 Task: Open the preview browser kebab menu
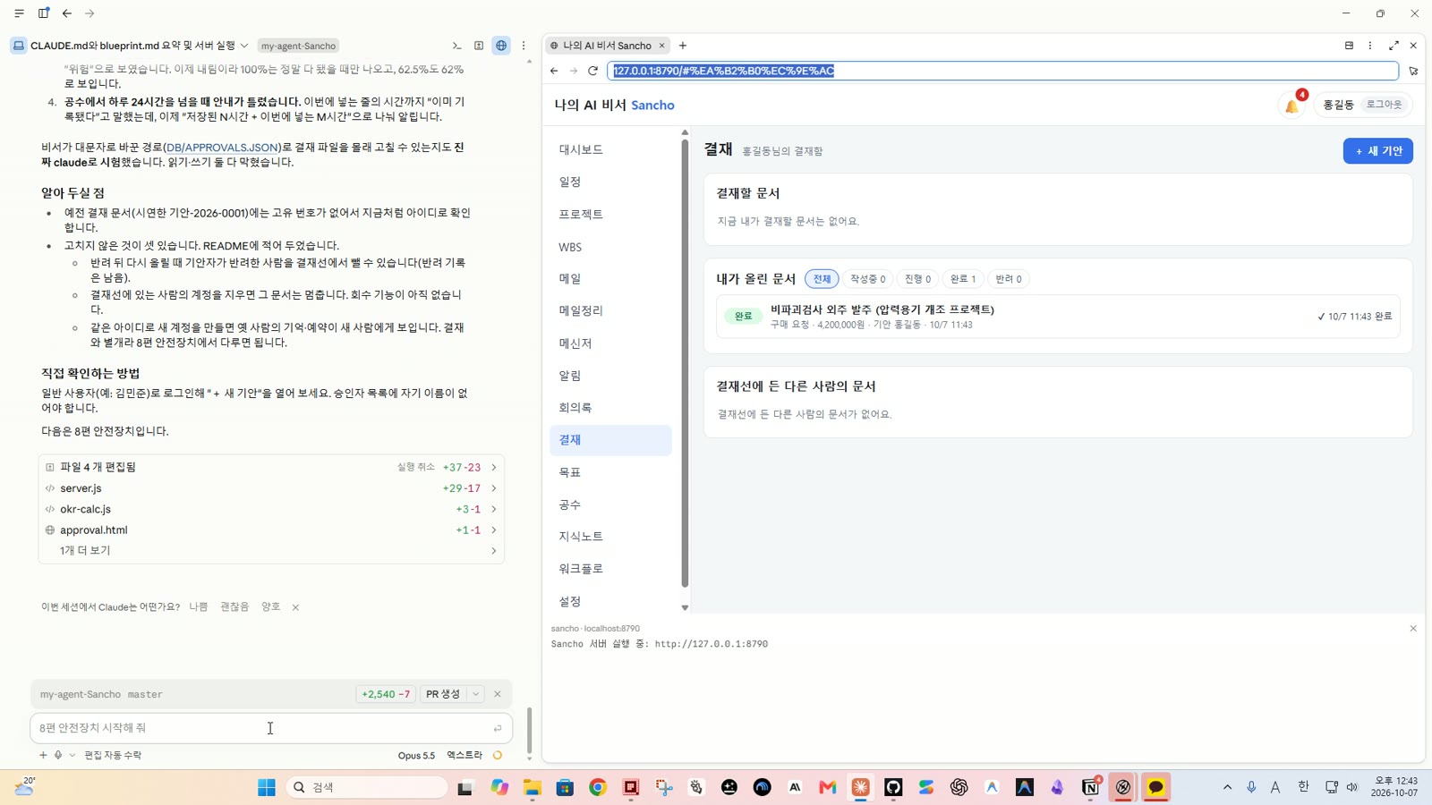click(1369, 46)
